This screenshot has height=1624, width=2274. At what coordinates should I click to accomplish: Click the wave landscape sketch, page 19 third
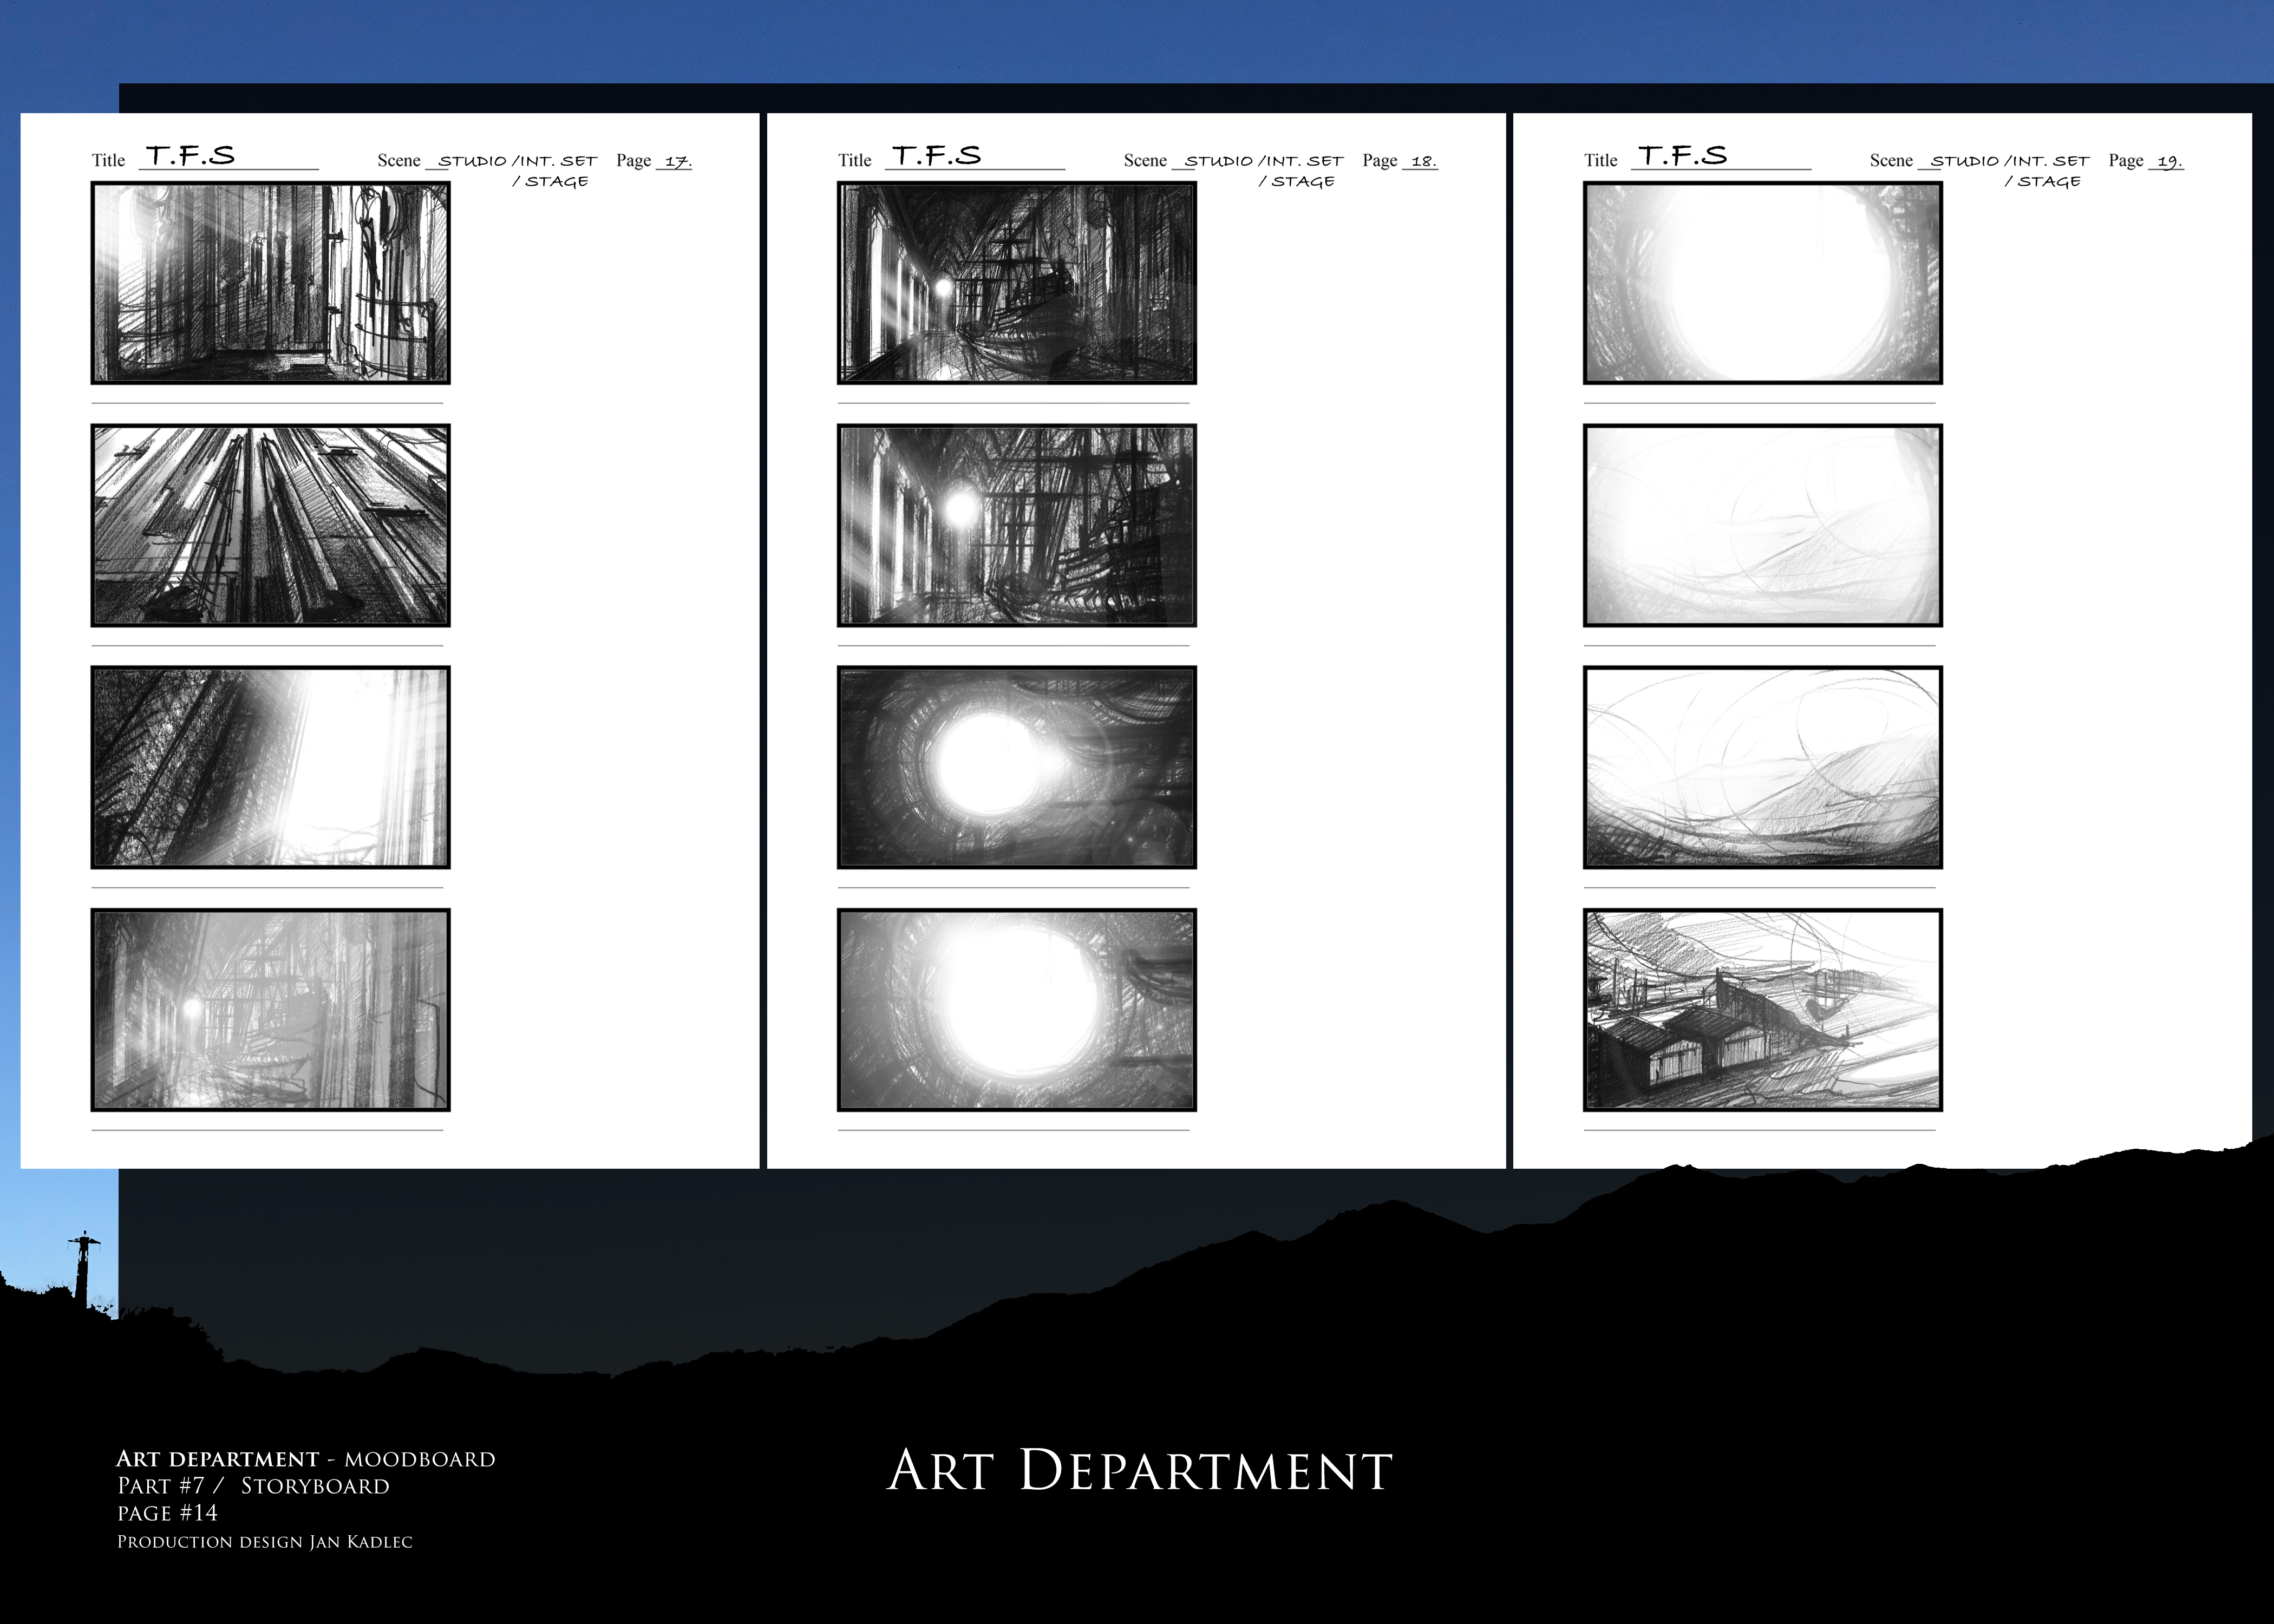[1762, 767]
